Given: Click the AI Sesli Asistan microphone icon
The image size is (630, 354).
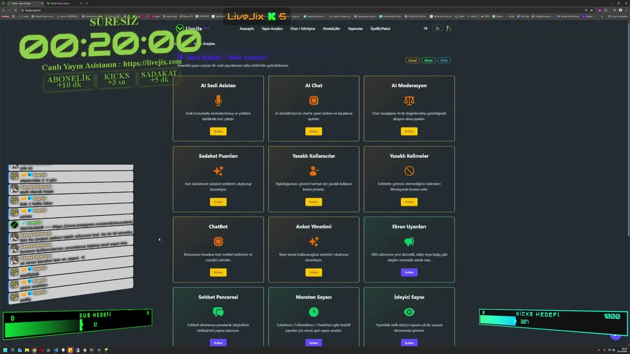Looking at the screenshot, I should (x=218, y=100).
